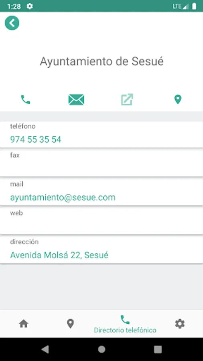Tap the empty web card
Screen dimensions: 203x361
tap(101, 221)
